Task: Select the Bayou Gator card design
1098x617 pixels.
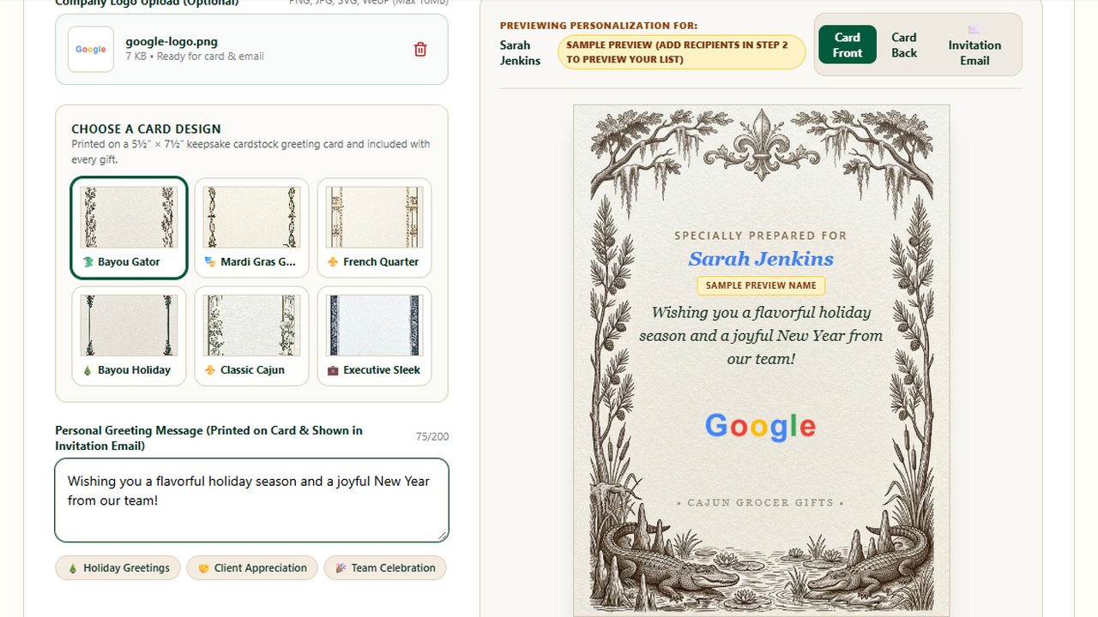Action: pos(129,228)
